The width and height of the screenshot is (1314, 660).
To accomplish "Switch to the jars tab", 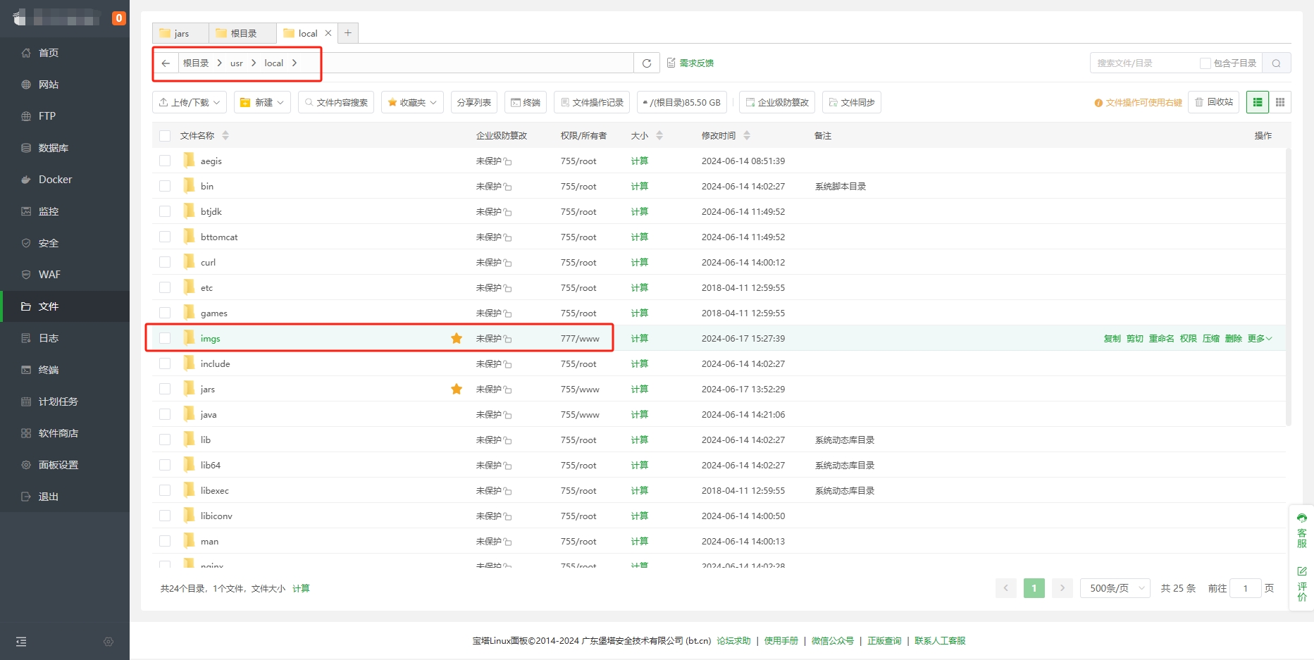I will [x=180, y=33].
